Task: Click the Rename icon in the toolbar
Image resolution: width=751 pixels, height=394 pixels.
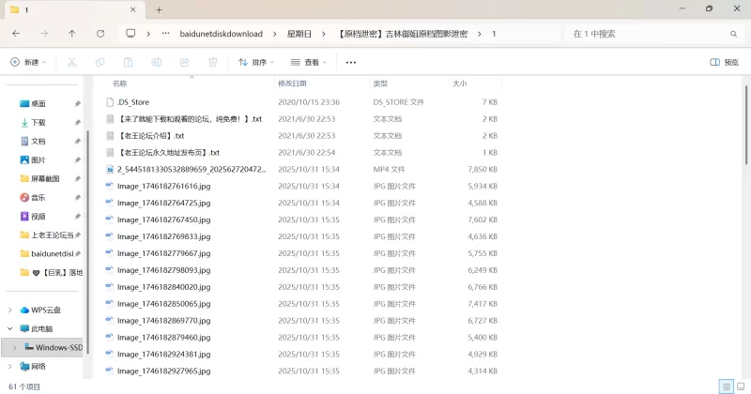Action: 156,62
